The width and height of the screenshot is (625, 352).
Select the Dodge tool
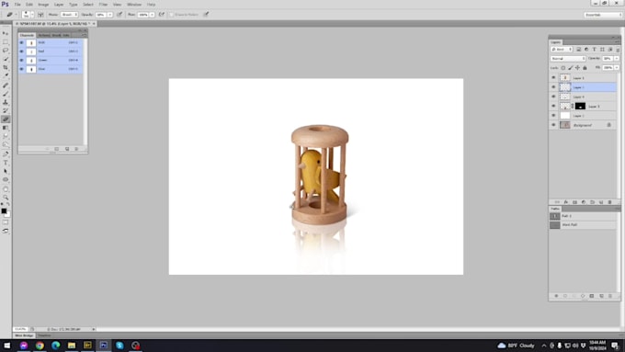[x=6, y=144]
